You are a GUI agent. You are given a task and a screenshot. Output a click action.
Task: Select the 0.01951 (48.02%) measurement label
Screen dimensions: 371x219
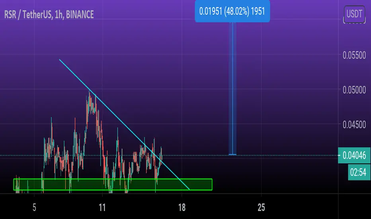[x=232, y=11]
